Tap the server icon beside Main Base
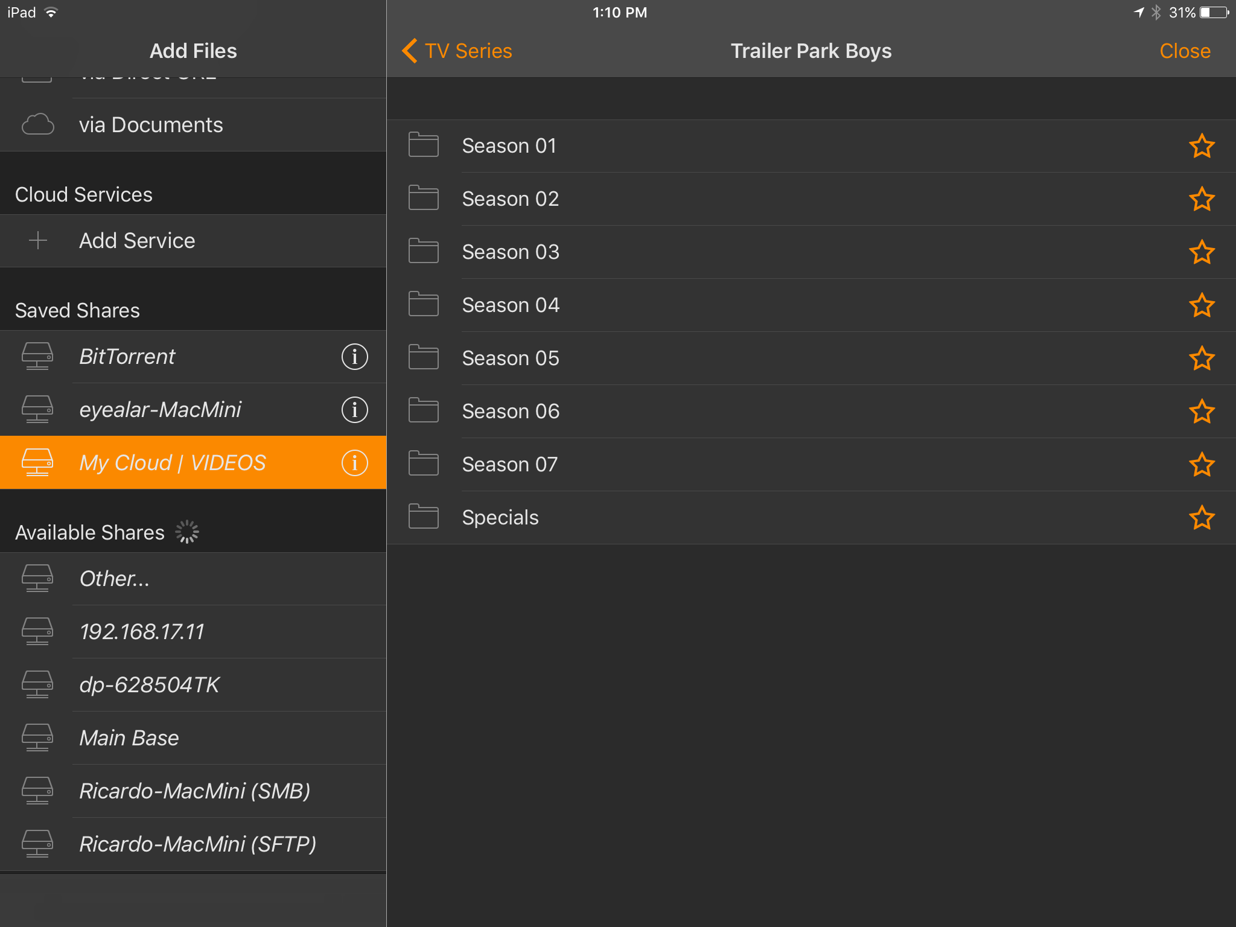Image resolution: width=1236 pixels, height=927 pixels. tap(37, 737)
